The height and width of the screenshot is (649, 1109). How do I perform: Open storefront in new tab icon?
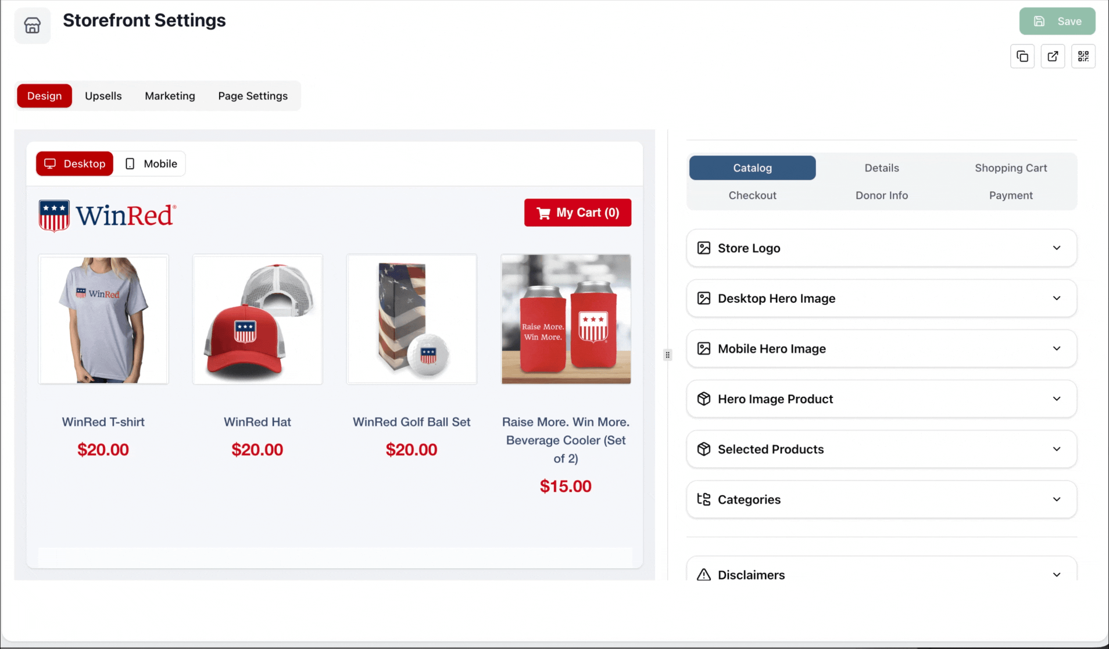tap(1053, 56)
